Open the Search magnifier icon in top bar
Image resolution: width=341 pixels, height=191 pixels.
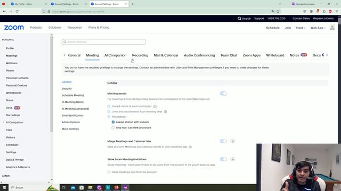(x=239, y=19)
